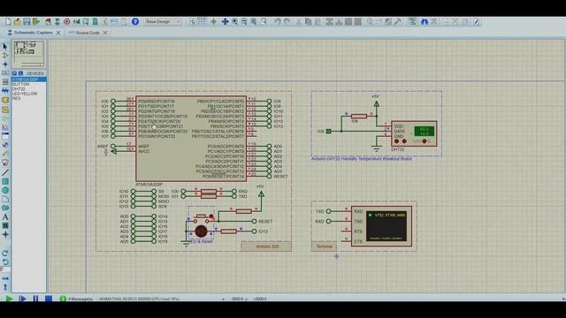Click the Rotate Clockwise icon

point(5,254)
